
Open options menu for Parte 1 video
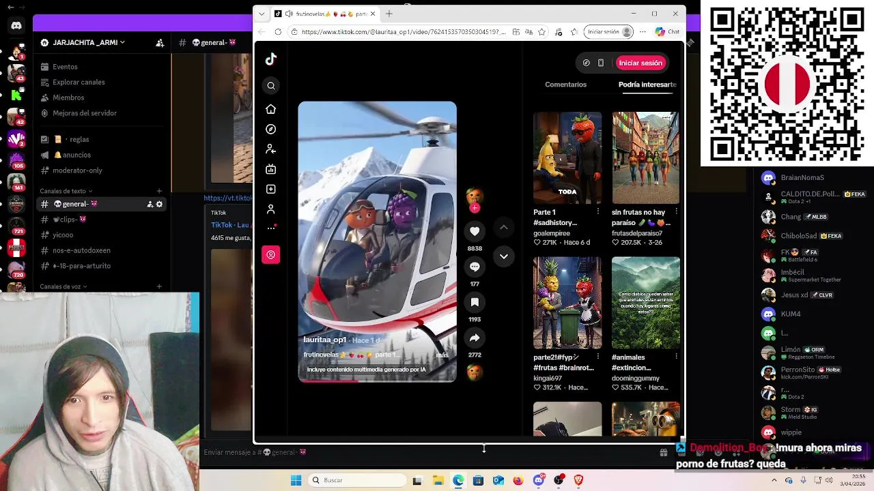pyautogui.click(x=597, y=212)
